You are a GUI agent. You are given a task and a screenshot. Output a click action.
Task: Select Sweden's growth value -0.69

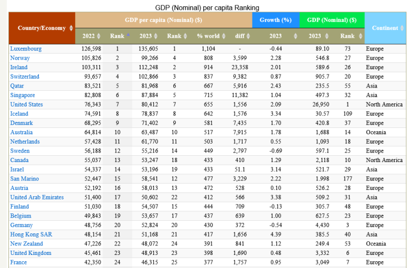276,151
